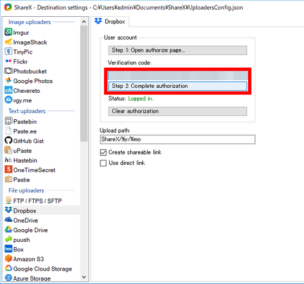The width and height of the screenshot is (304, 284).
Task: Click the Text uploaders section header
Action: (x=27, y=111)
